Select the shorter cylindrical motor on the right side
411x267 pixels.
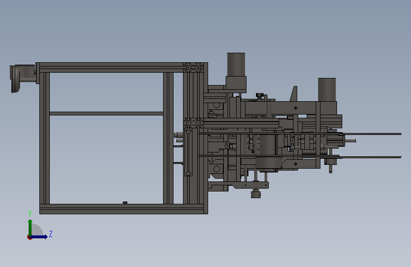pos(327,90)
